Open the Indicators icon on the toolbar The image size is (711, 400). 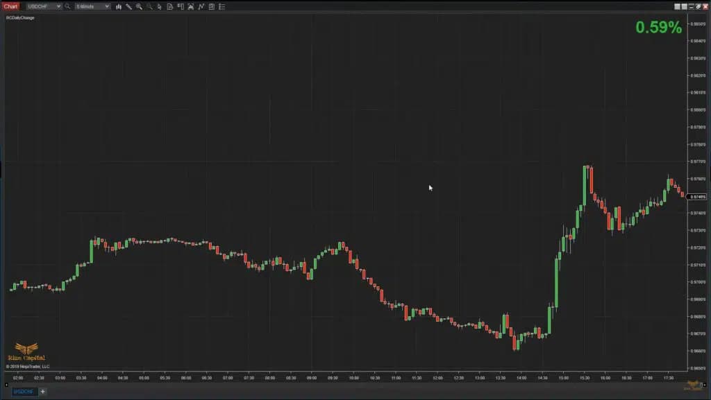pyautogui.click(x=201, y=6)
